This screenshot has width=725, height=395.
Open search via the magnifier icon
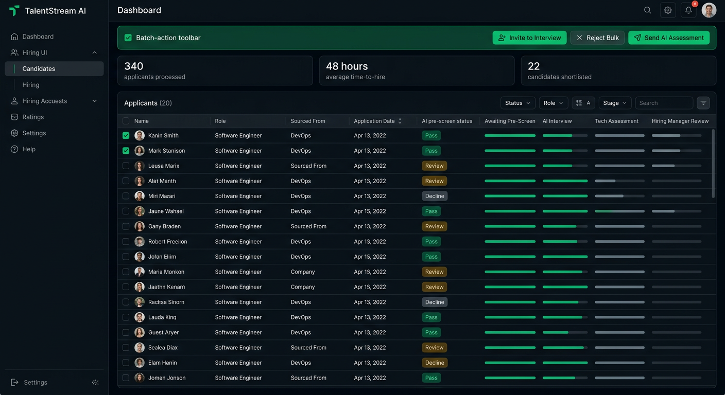click(x=648, y=10)
